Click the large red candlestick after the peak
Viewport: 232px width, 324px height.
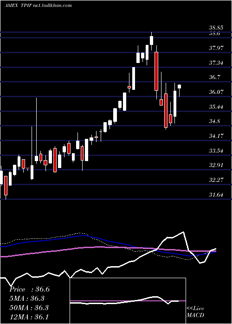[x=156, y=71]
